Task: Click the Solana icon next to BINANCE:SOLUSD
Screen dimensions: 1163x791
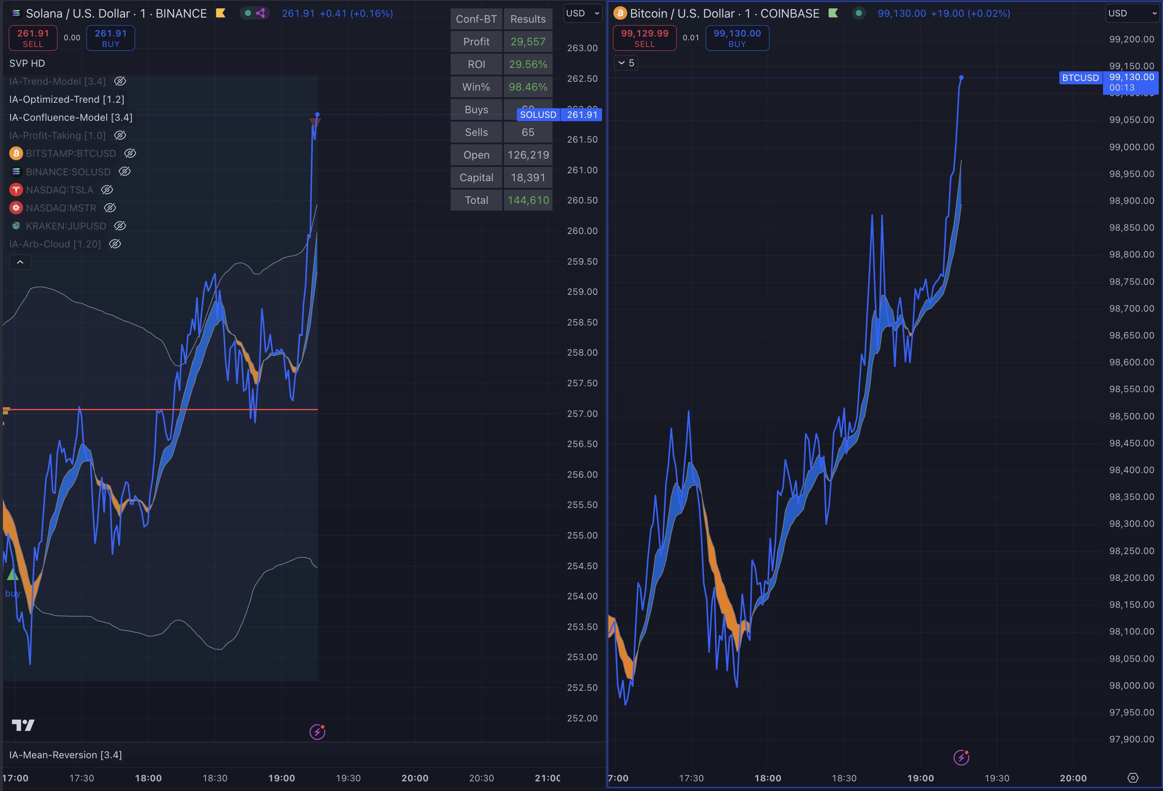Action: coord(16,172)
